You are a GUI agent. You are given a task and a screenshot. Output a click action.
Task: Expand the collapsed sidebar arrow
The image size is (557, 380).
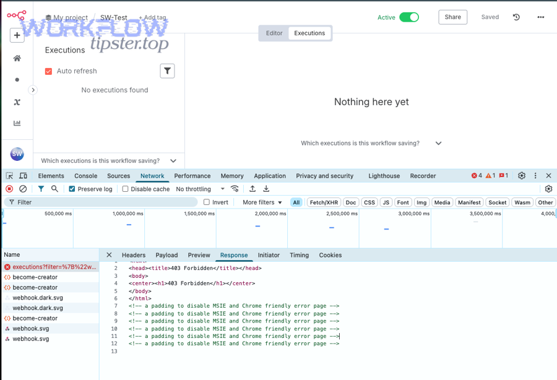point(33,90)
